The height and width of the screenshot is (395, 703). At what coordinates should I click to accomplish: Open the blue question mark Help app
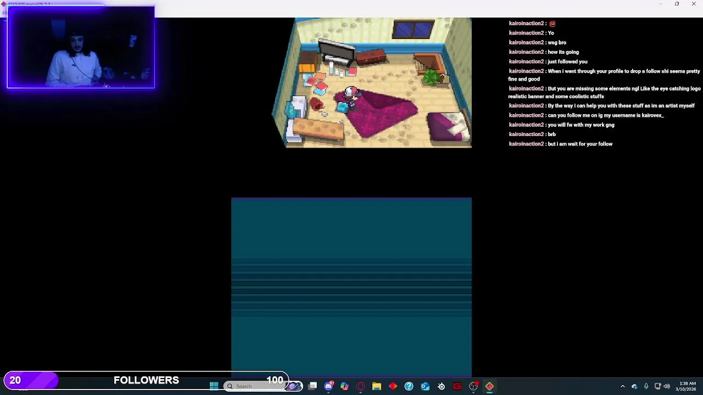coord(409,386)
